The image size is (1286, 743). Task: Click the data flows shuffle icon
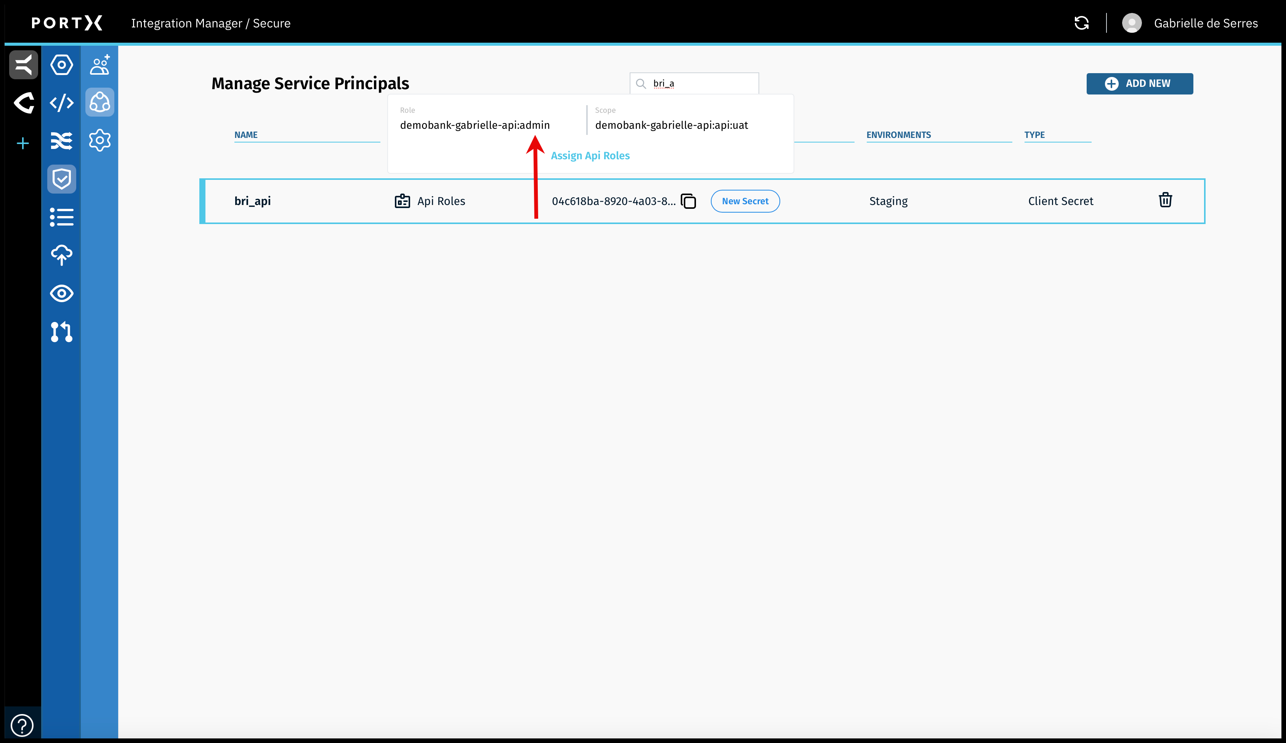click(61, 141)
